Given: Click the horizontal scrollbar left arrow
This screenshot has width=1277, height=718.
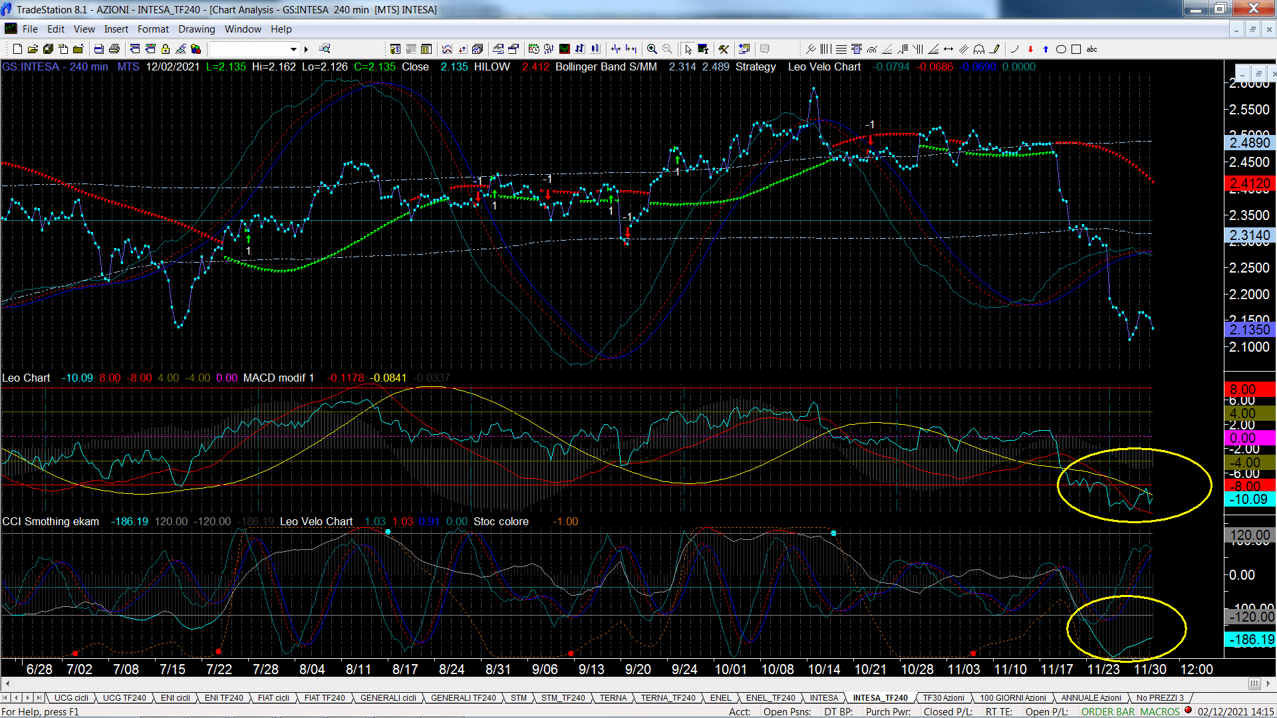Looking at the screenshot, I should point(7,683).
